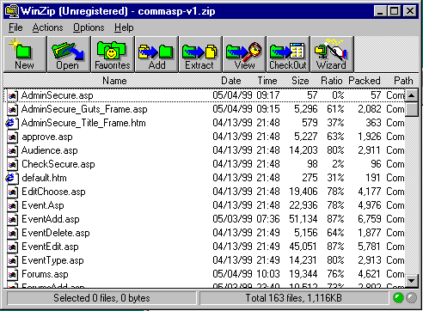Image resolution: width=423 pixels, height=311 pixels.
Task: Launch the WinZip Wizard
Action: coord(332,54)
